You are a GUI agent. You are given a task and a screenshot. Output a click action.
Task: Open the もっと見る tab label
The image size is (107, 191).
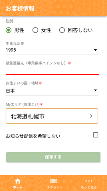(89, 187)
